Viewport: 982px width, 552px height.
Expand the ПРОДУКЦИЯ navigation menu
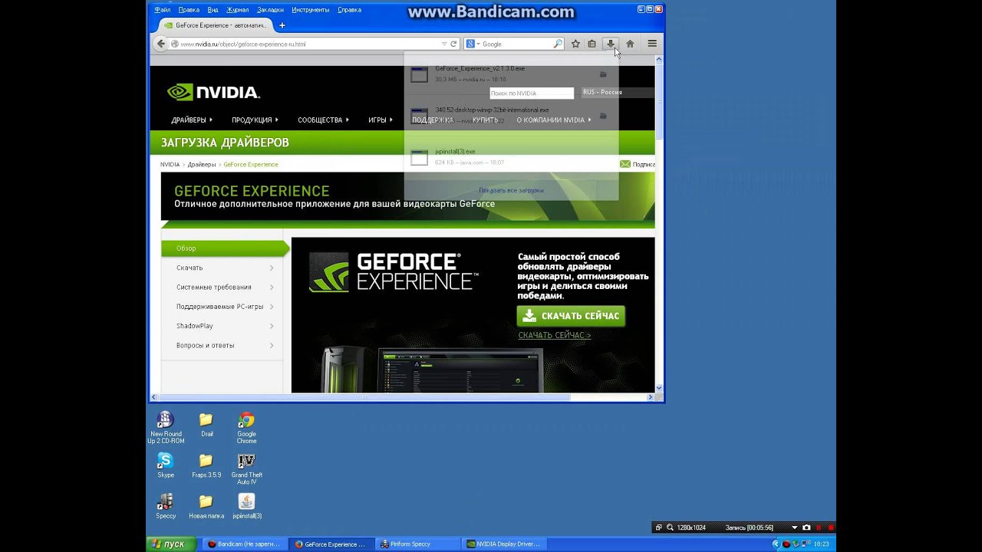click(255, 120)
